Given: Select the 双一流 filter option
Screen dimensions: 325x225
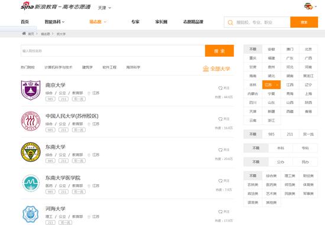Looking at the screenshot, I should click(308, 134).
